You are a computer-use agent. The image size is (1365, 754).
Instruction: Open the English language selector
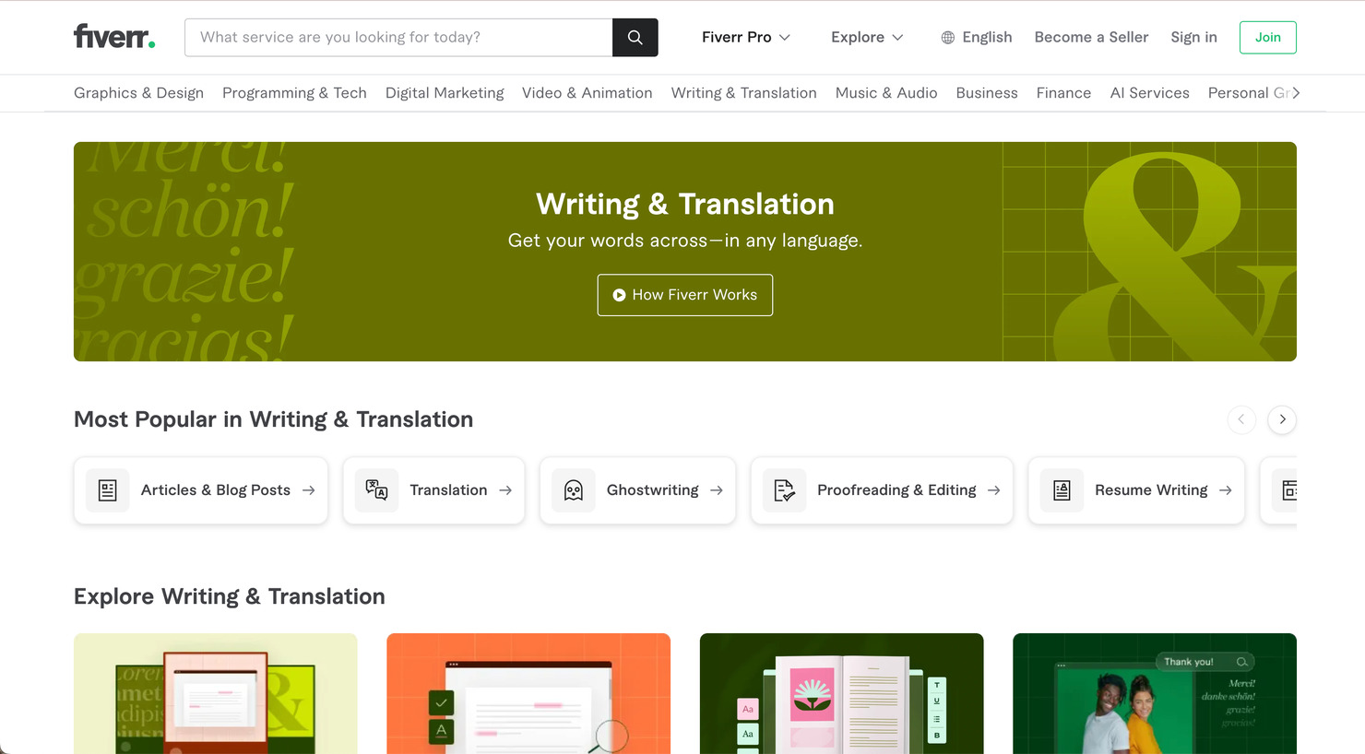coord(977,37)
